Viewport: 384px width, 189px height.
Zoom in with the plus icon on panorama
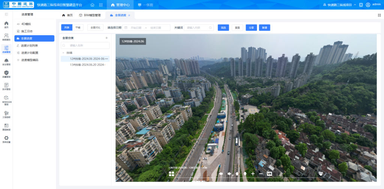coord(253,174)
